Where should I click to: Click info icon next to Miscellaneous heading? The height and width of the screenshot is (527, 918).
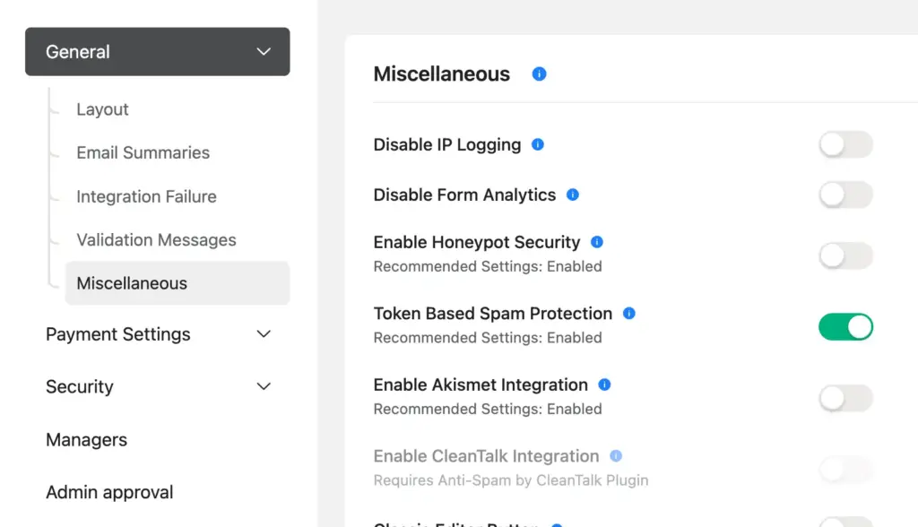[539, 74]
